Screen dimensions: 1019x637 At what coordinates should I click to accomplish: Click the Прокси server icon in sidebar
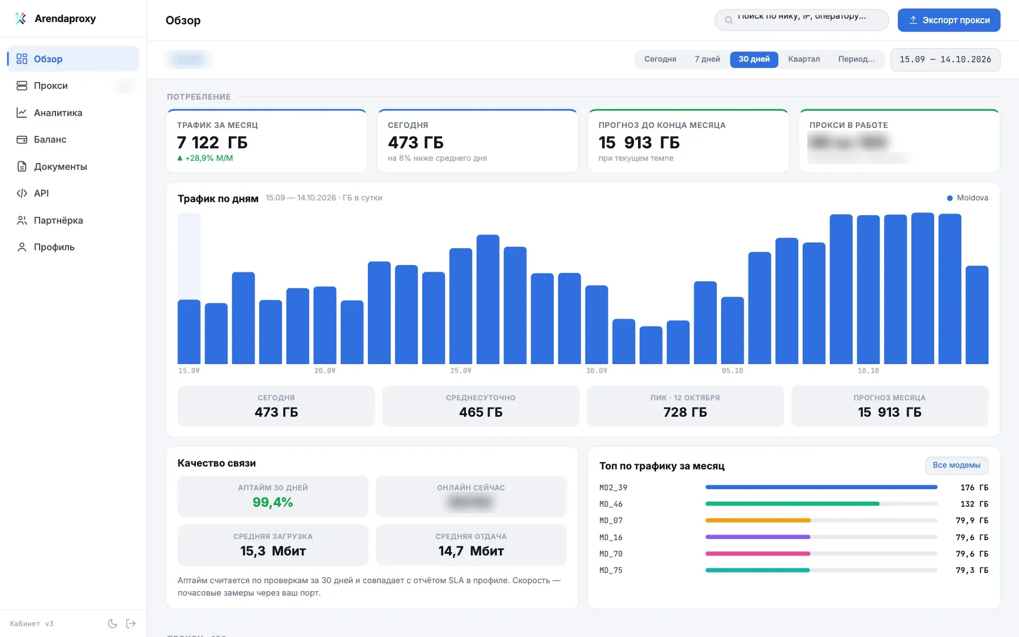tap(22, 85)
